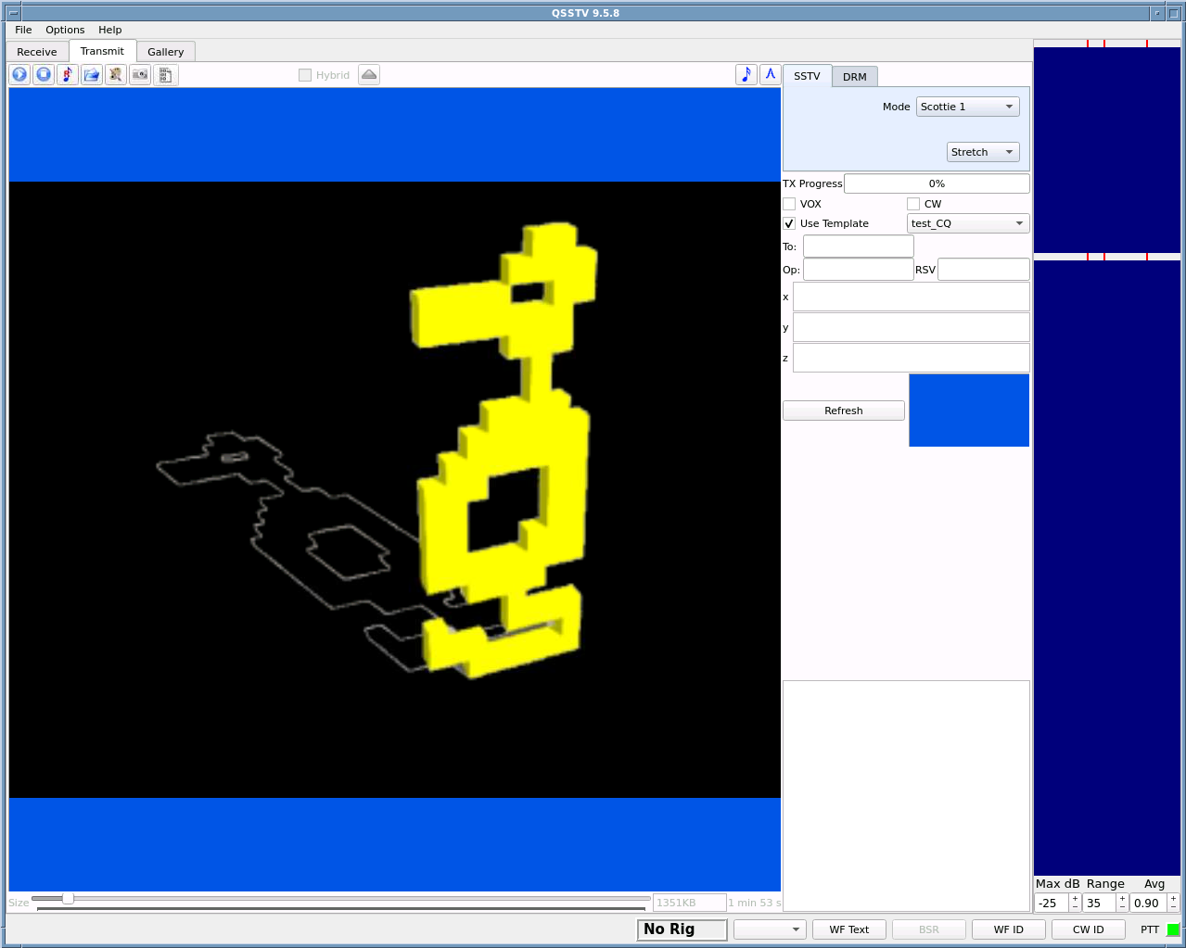The image size is (1186, 948).
Task: Click the WF Text button at the bottom
Action: [848, 929]
